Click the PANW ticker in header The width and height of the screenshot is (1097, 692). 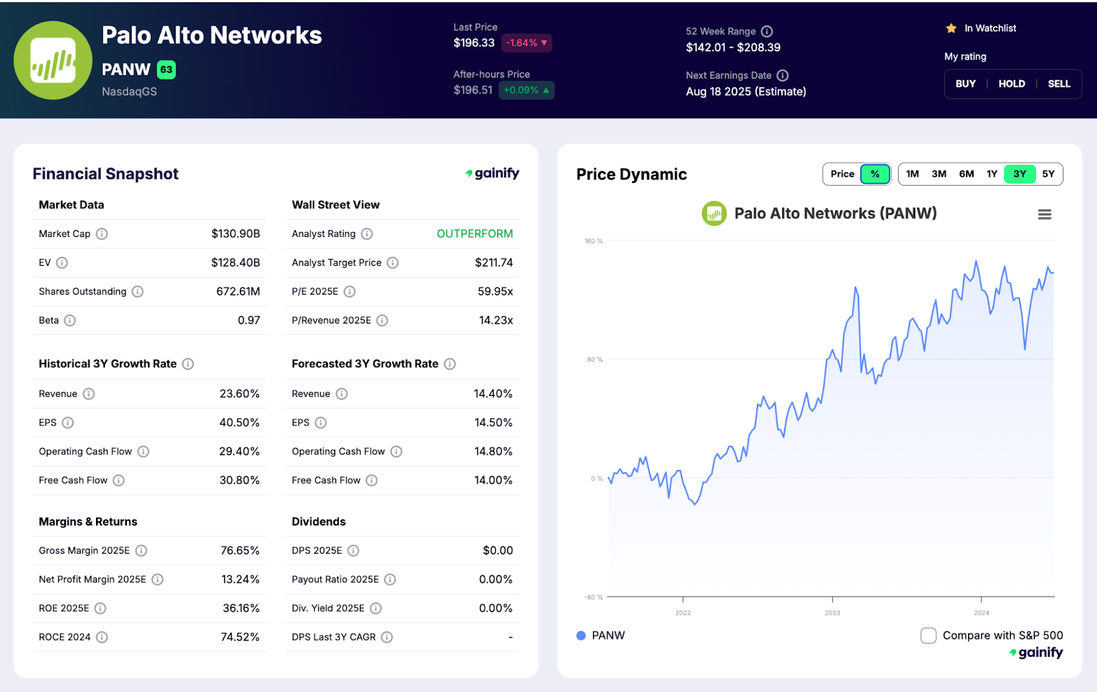(126, 69)
